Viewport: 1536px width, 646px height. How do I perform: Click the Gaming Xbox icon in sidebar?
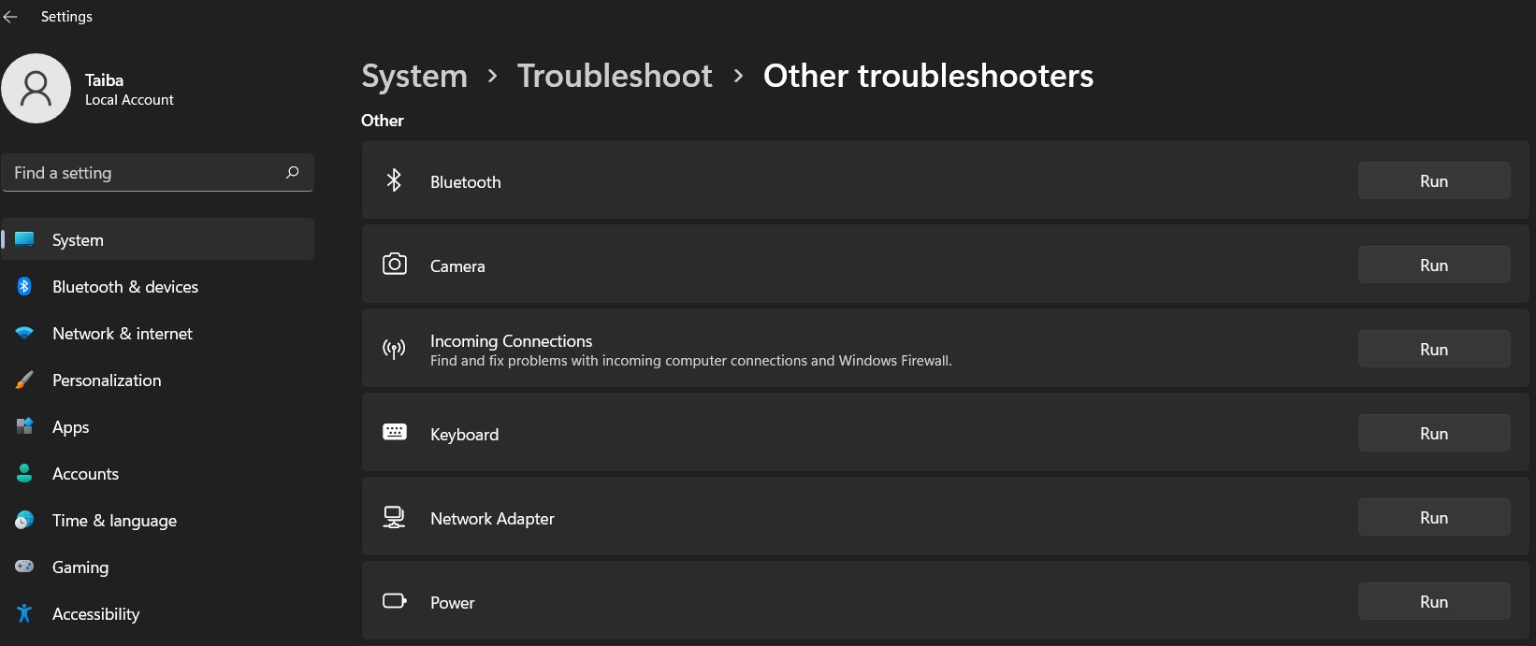point(23,567)
